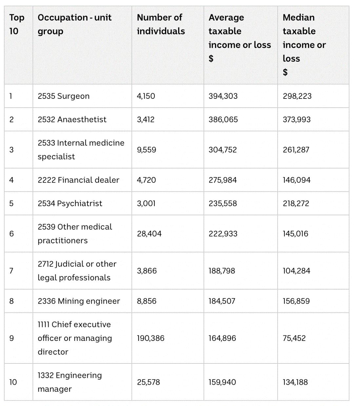Select "2712 Judicial or other legal professionals"
354x406 pixels.
pos(77,271)
